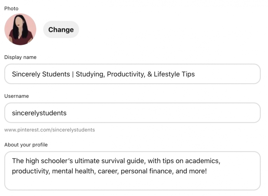This screenshot has height=196, width=268.
Task: Click the profile photo avatar
Action: coord(20,29)
